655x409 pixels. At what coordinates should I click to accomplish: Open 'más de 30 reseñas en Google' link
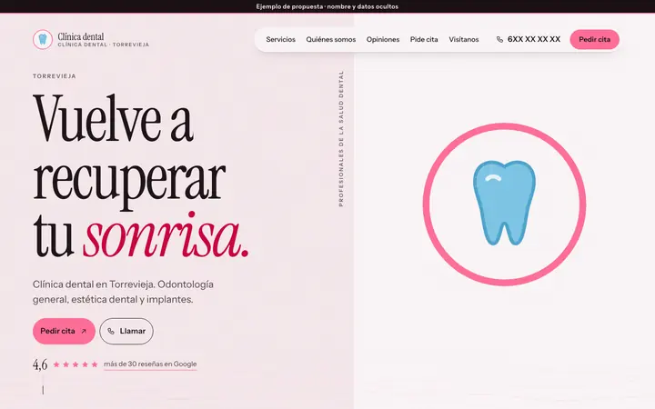150,364
